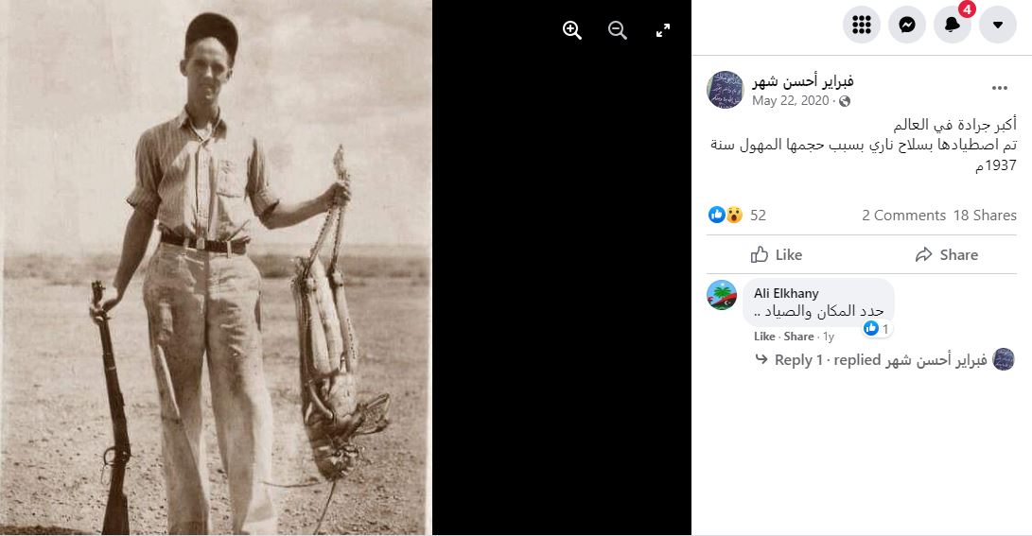This screenshot has height=536, width=1032.
Task: Click the grasshopper photo
Action: coord(216,268)
